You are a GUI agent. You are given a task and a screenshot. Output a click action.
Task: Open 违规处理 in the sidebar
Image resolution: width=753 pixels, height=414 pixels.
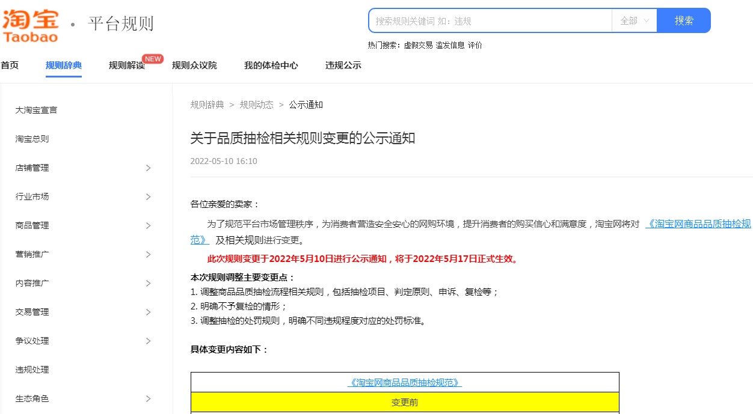32,370
